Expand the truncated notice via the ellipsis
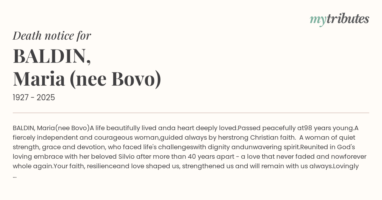 15,176
